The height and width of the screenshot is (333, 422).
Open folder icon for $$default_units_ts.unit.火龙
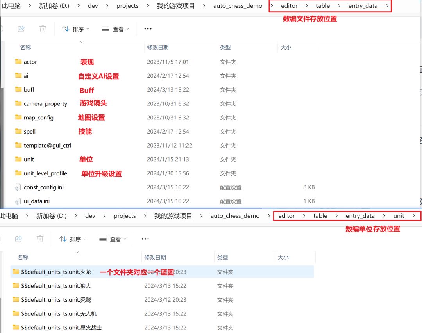[16, 272]
